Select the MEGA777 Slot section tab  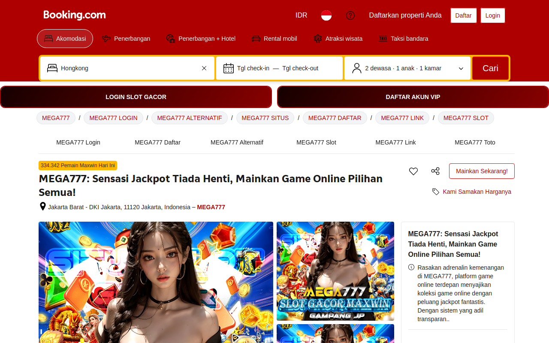pyautogui.click(x=316, y=142)
